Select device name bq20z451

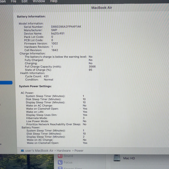coord(58,33)
